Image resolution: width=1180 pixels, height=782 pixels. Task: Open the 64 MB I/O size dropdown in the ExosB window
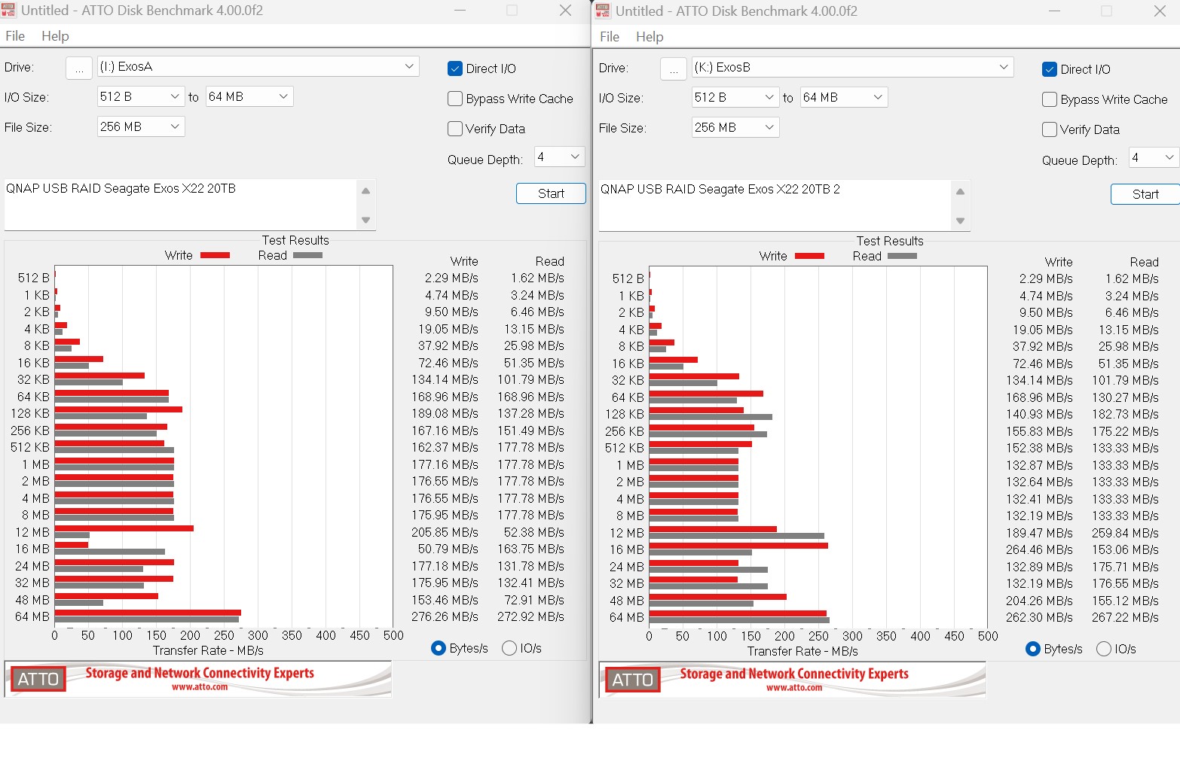[x=844, y=97]
